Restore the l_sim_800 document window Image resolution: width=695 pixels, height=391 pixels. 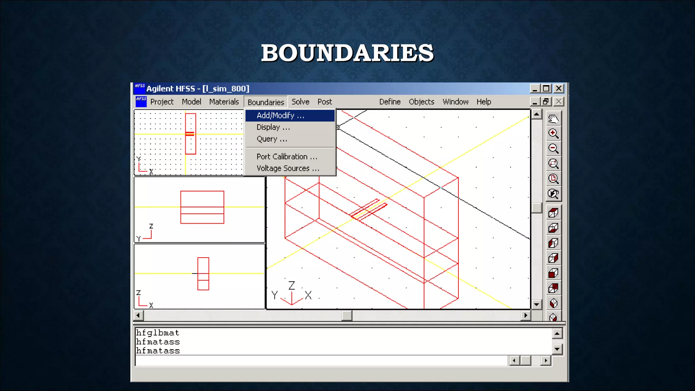pos(546,101)
